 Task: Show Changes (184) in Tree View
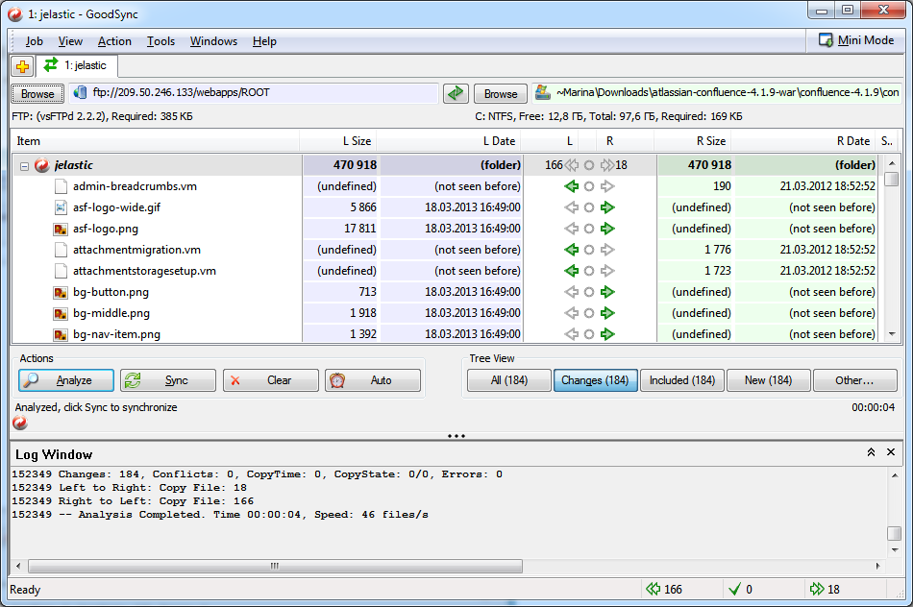click(595, 380)
